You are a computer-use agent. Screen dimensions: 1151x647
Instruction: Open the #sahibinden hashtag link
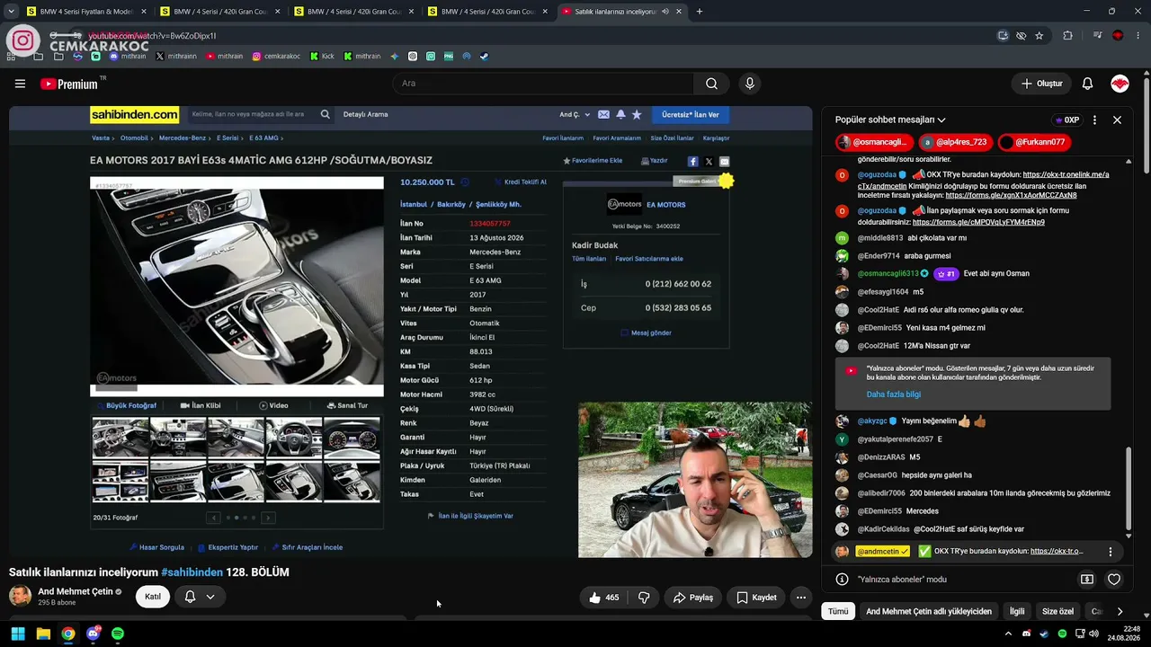point(192,572)
